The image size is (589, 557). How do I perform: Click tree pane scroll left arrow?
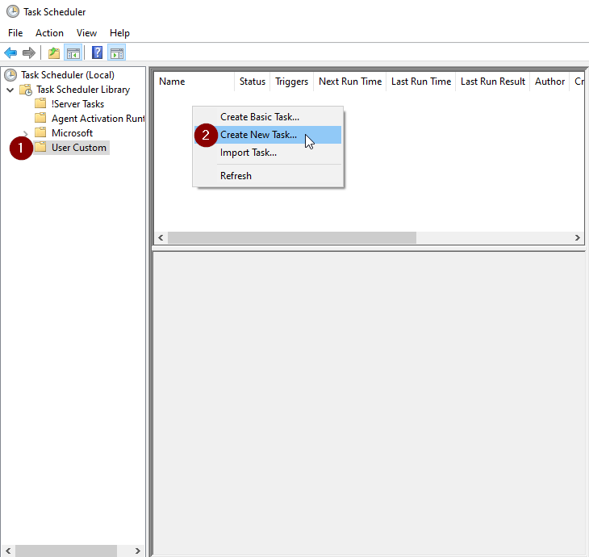[8, 551]
